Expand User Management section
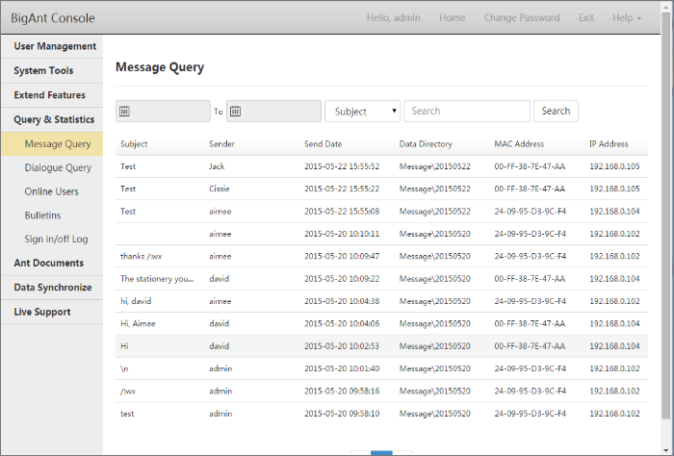This screenshot has height=456, width=674. point(55,46)
